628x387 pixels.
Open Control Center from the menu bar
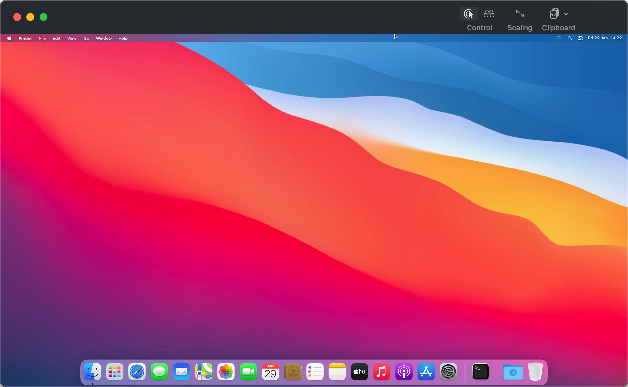(580, 38)
